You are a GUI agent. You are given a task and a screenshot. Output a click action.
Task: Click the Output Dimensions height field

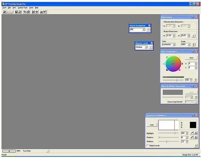point(184,36)
